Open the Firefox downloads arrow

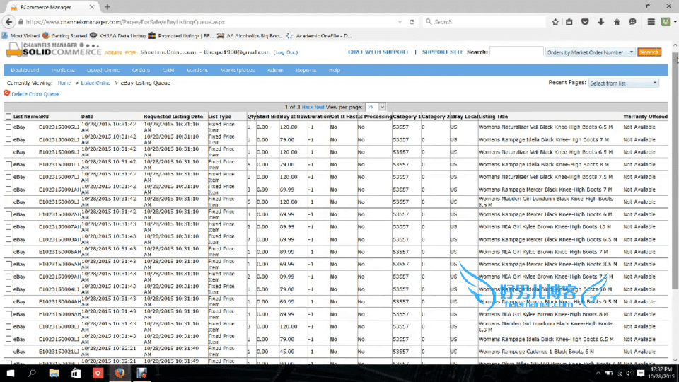coord(601,22)
